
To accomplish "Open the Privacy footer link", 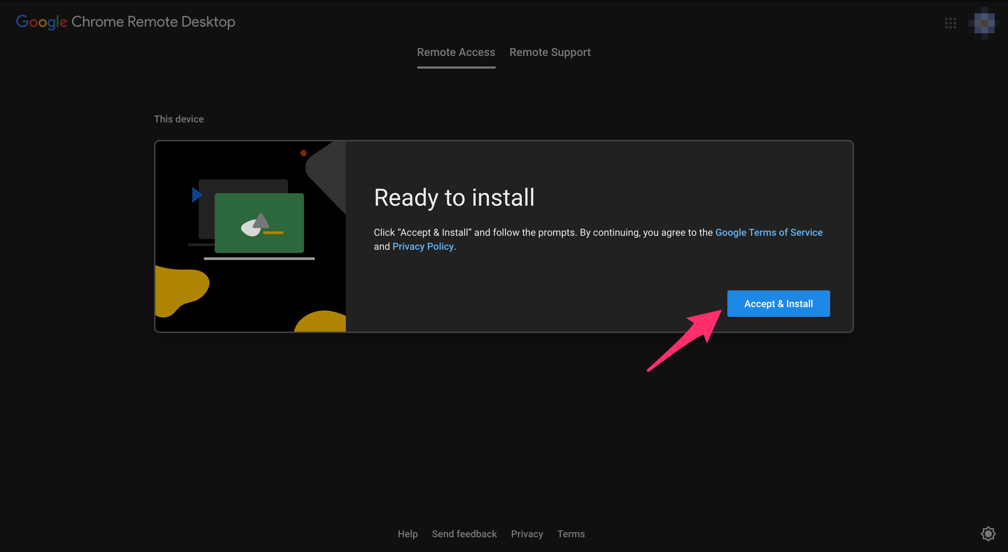I will (527, 533).
